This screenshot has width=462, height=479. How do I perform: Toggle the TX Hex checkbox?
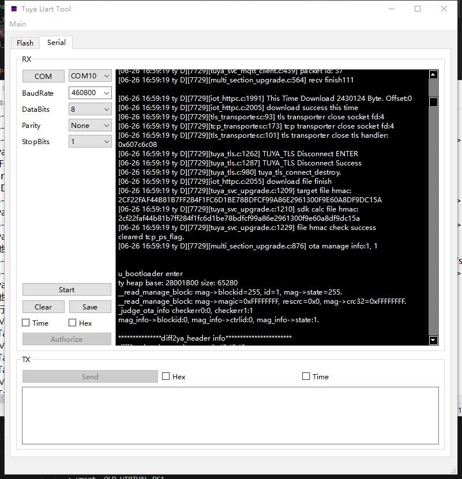[x=166, y=376]
